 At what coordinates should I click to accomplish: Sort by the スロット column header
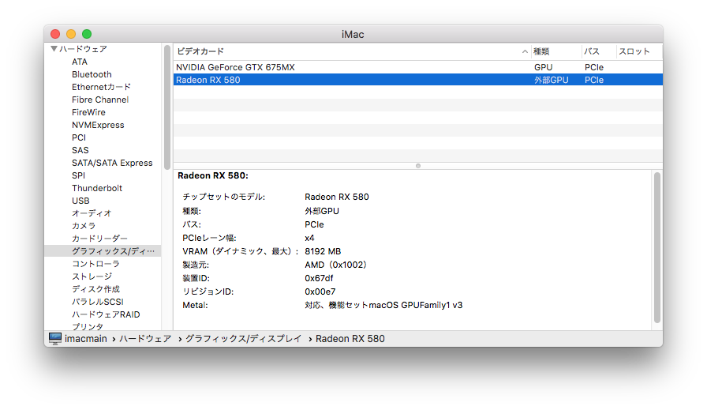pyautogui.click(x=634, y=51)
